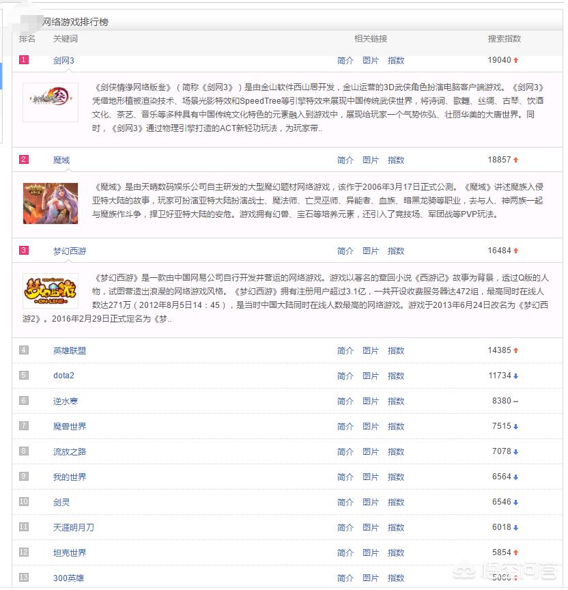The height and width of the screenshot is (590, 568).
Task: Open 简介 for 逆水寒
Action: (x=345, y=401)
